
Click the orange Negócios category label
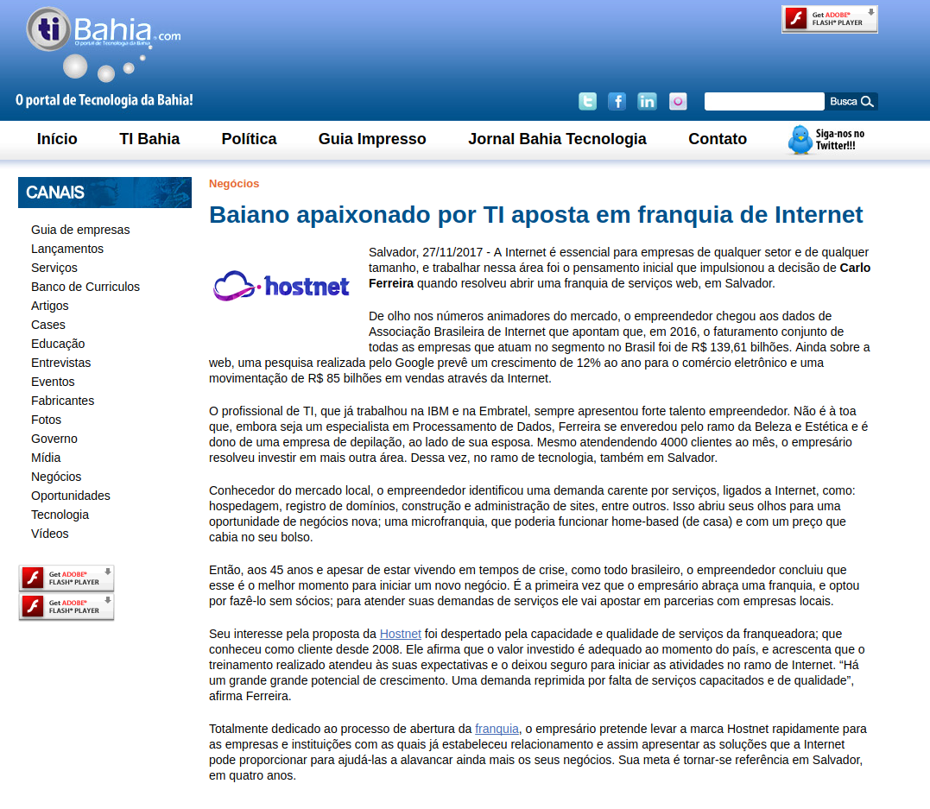click(x=234, y=184)
